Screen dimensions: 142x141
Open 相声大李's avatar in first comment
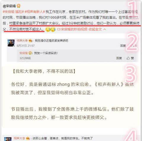click(x=11, y=43)
